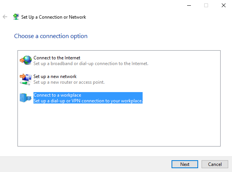The height and width of the screenshot is (172, 232).
Task: Click the "new router or access point" description
Action: point(69,82)
